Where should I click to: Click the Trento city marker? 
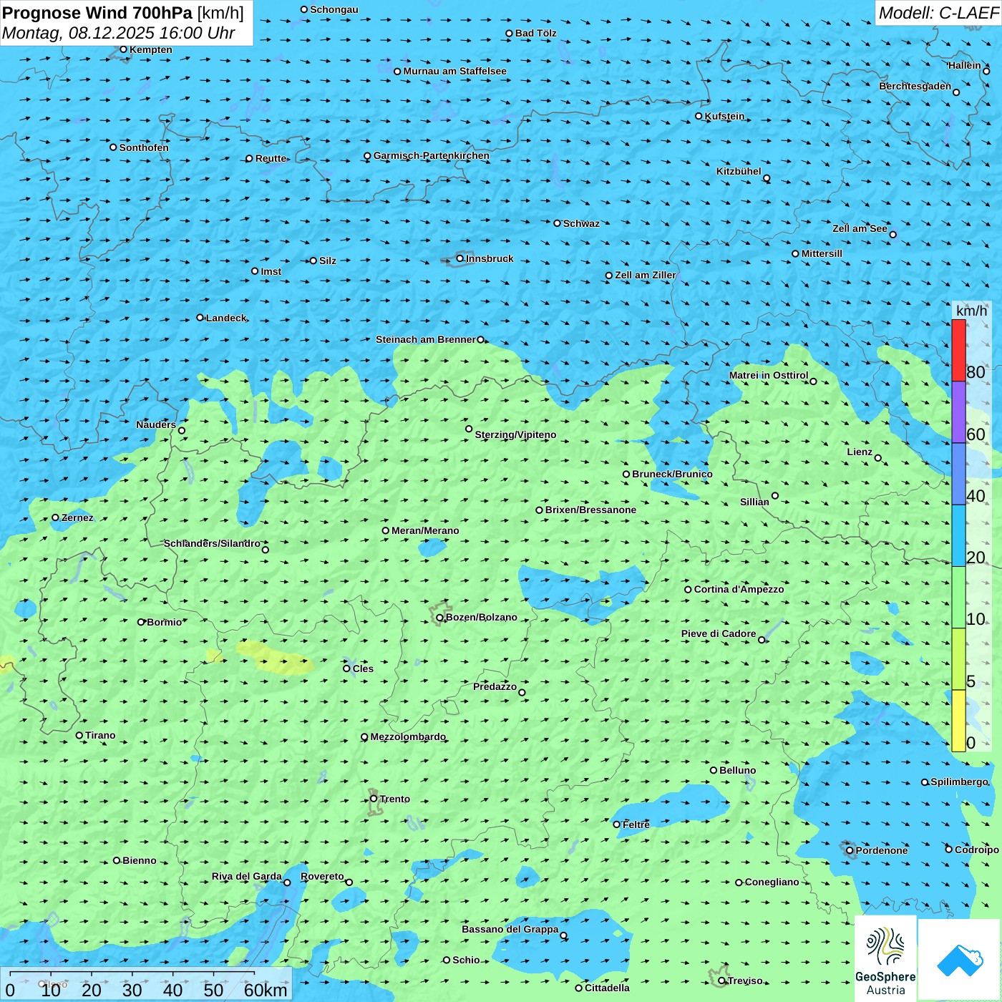374,799
